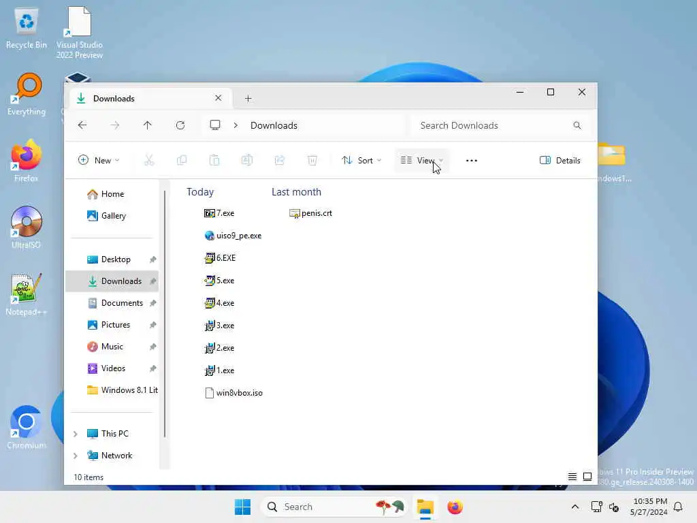Switch to details list view icon in status bar
The width and height of the screenshot is (697, 523).
point(572,477)
